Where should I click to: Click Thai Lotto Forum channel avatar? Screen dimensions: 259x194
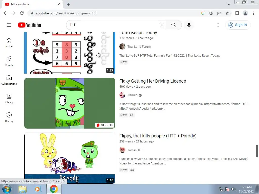pos(122,46)
